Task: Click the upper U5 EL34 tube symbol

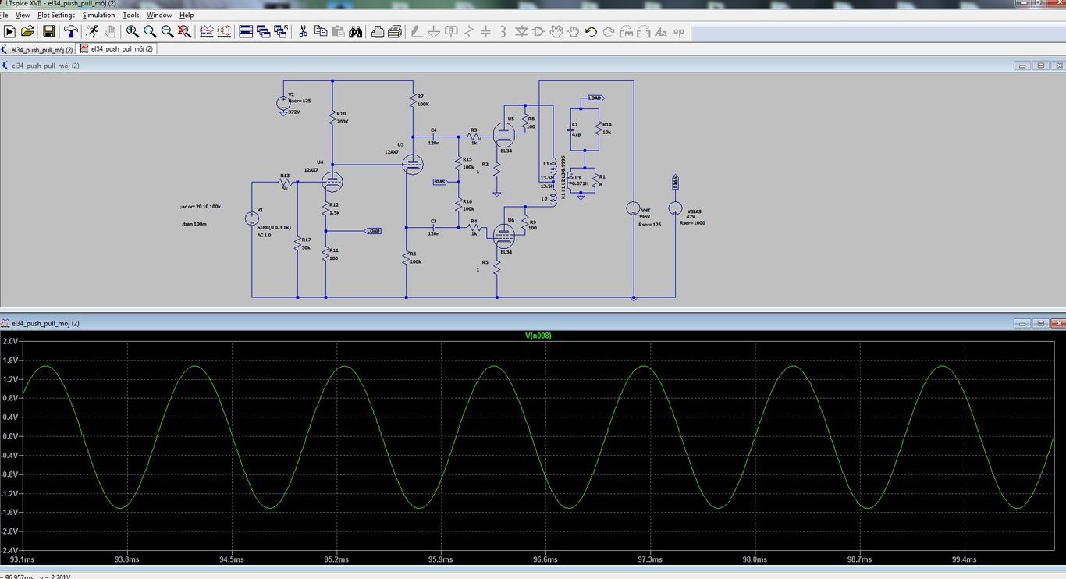Action: coord(504,135)
